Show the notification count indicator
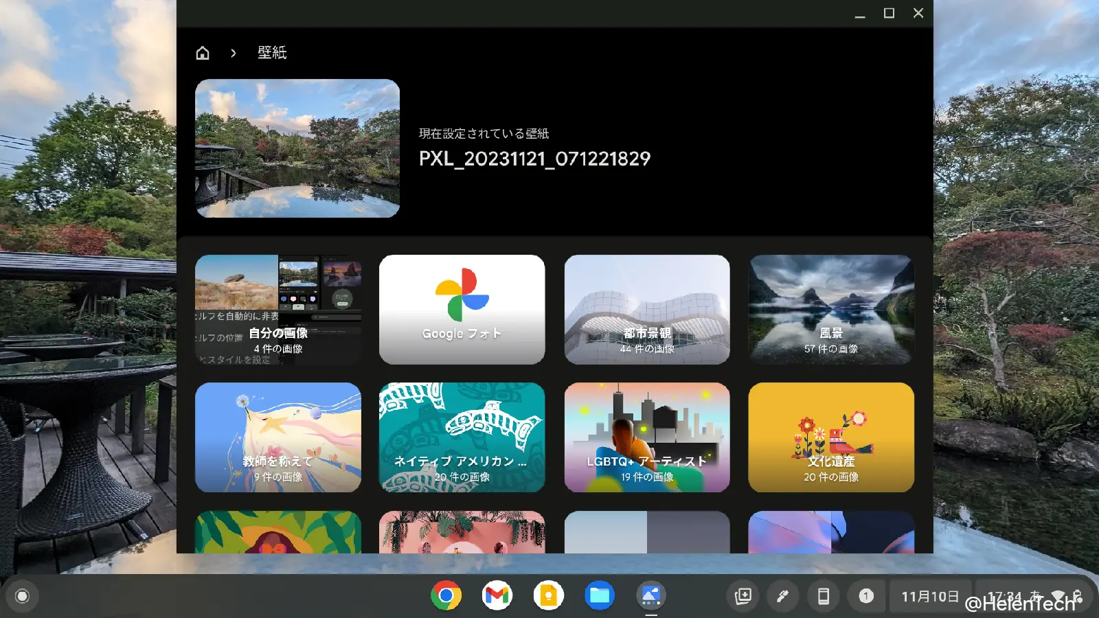This screenshot has width=1099, height=618. tap(866, 596)
